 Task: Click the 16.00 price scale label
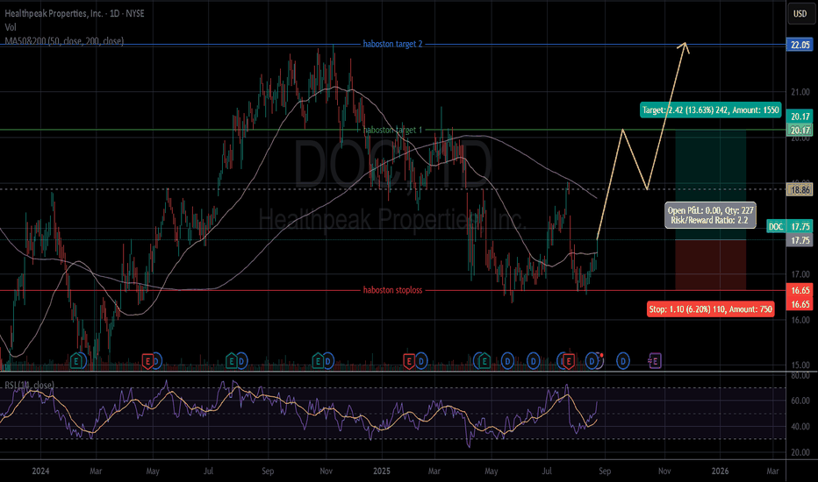[x=800, y=320]
